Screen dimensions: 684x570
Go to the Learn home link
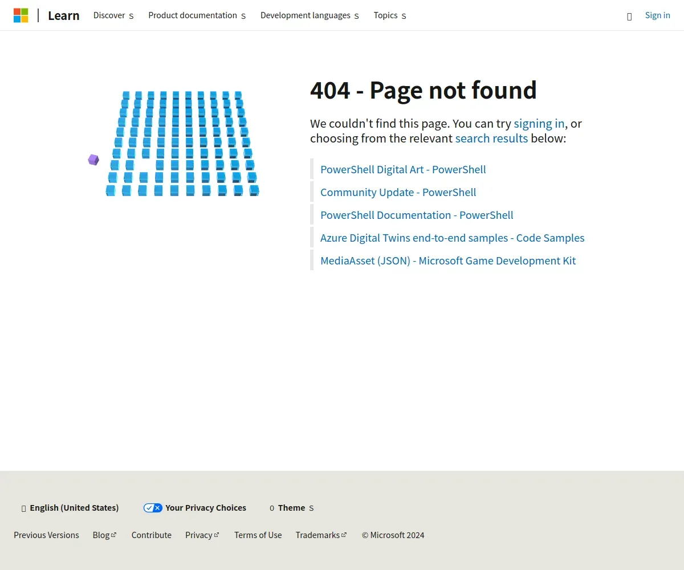64,15
